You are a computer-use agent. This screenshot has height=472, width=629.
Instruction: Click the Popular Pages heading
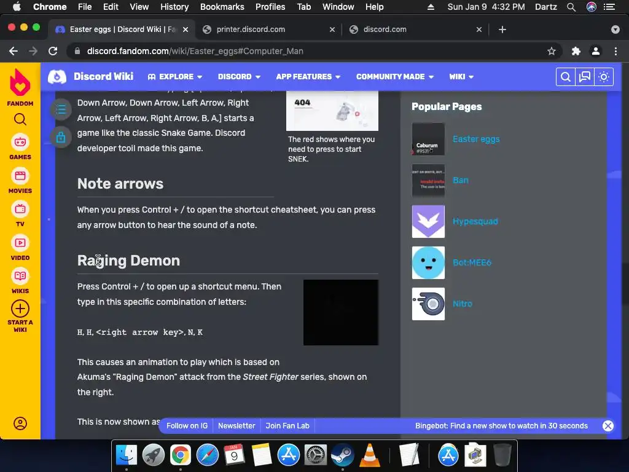(x=447, y=107)
